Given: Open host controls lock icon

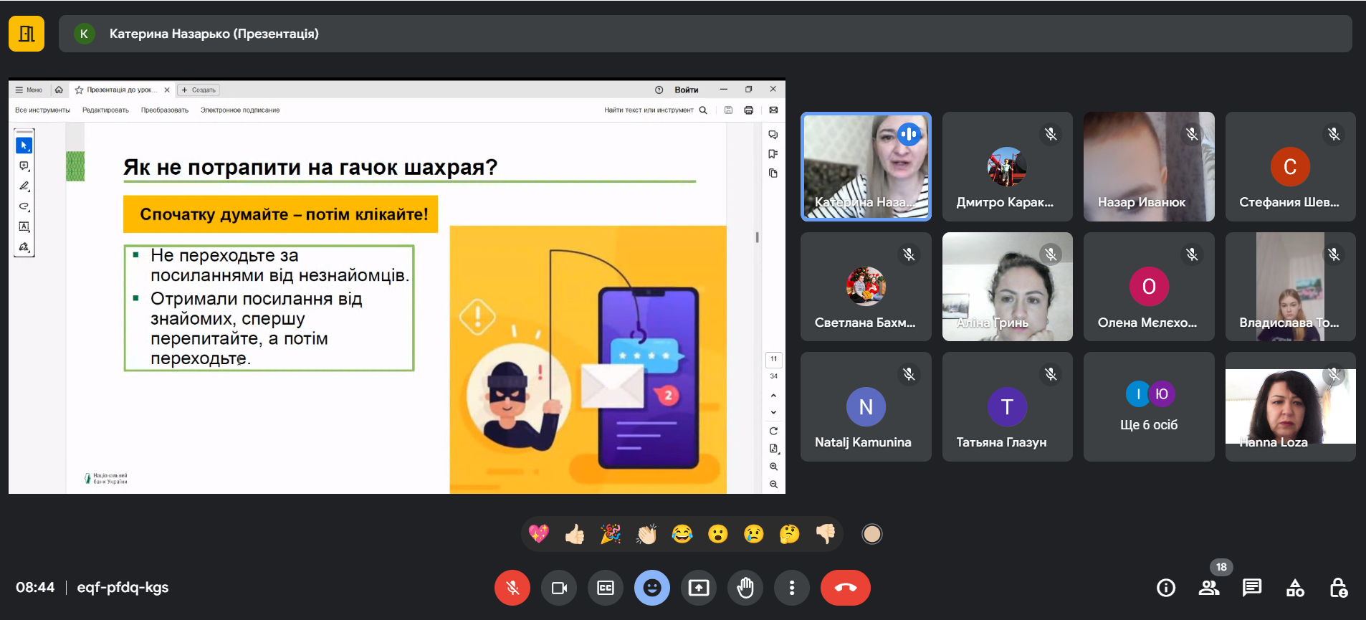Looking at the screenshot, I should pos(1338,588).
